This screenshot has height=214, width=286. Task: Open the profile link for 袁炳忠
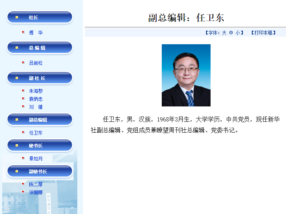[x=36, y=99]
